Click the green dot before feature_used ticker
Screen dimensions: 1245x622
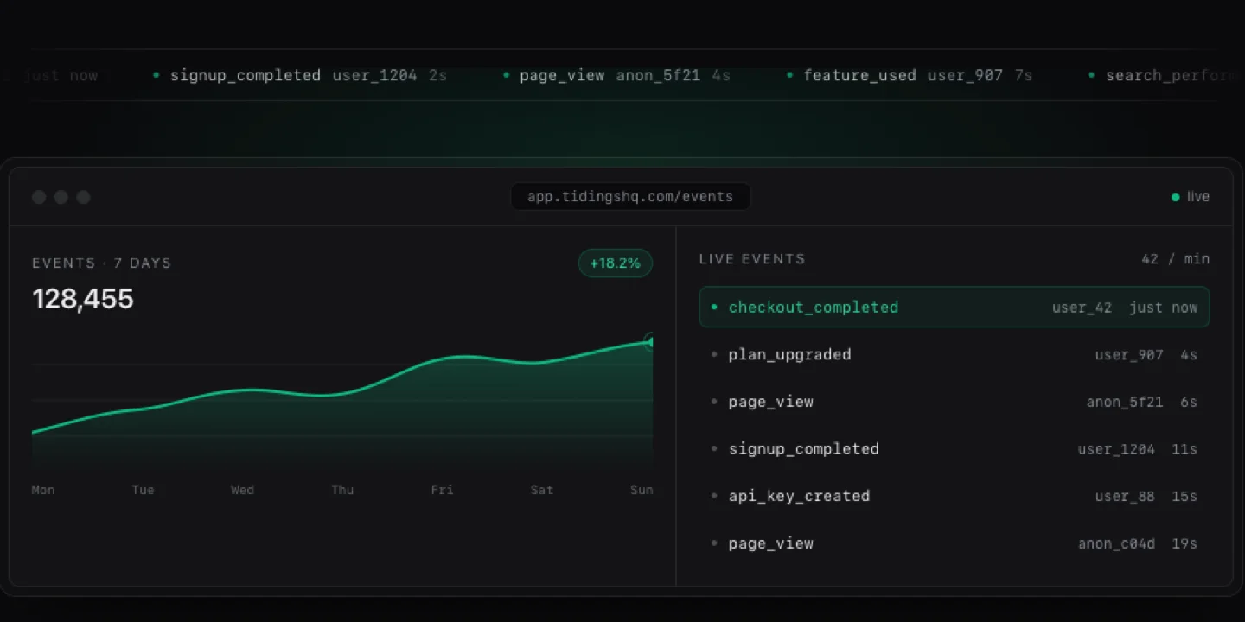[789, 76]
